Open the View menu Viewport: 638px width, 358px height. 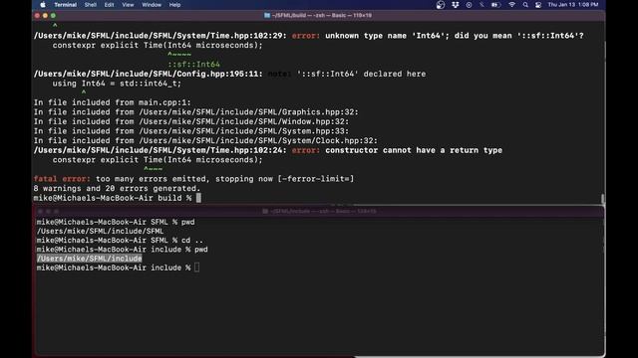128,5
